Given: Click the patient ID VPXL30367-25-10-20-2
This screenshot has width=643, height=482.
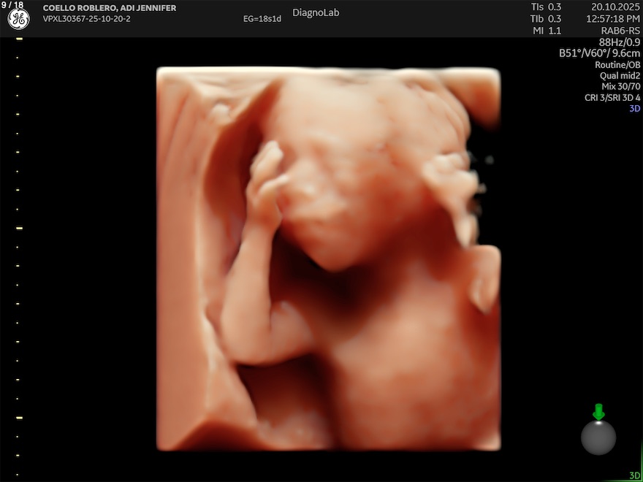Looking at the screenshot, I should point(86,19).
